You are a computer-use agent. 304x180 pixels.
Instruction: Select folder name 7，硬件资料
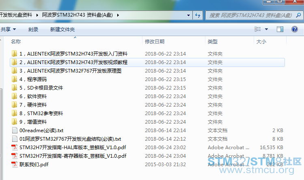pos(33,105)
